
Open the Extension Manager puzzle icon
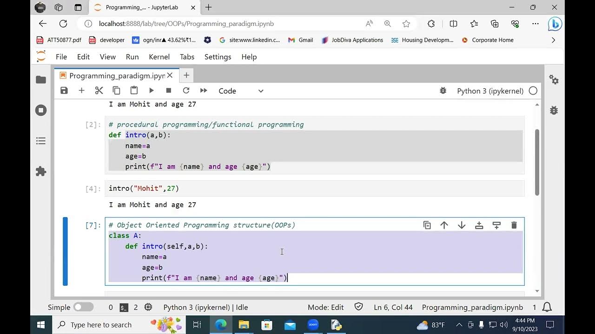click(x=41, y=171)
